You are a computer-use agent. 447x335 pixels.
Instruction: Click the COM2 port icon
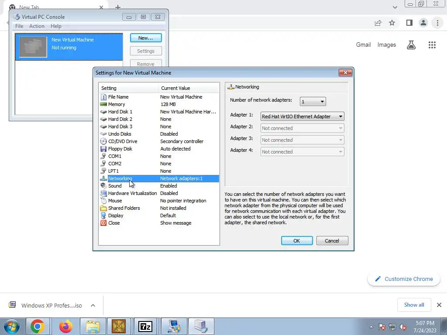(x=103, y=164)
